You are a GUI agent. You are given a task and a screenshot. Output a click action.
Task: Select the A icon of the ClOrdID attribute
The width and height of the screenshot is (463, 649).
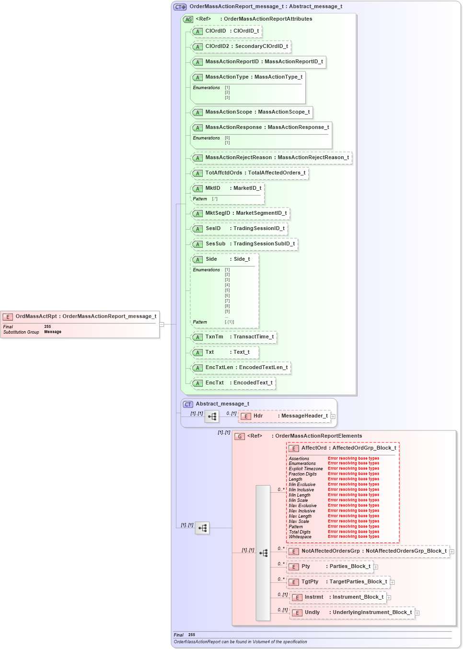(197, 31)
